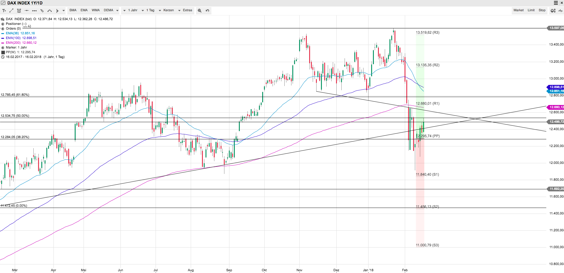Click the 12.284,05 (38.20%) Fibonacci label
The width and height of the screenshot is (564, 273).
pos(15,137)
